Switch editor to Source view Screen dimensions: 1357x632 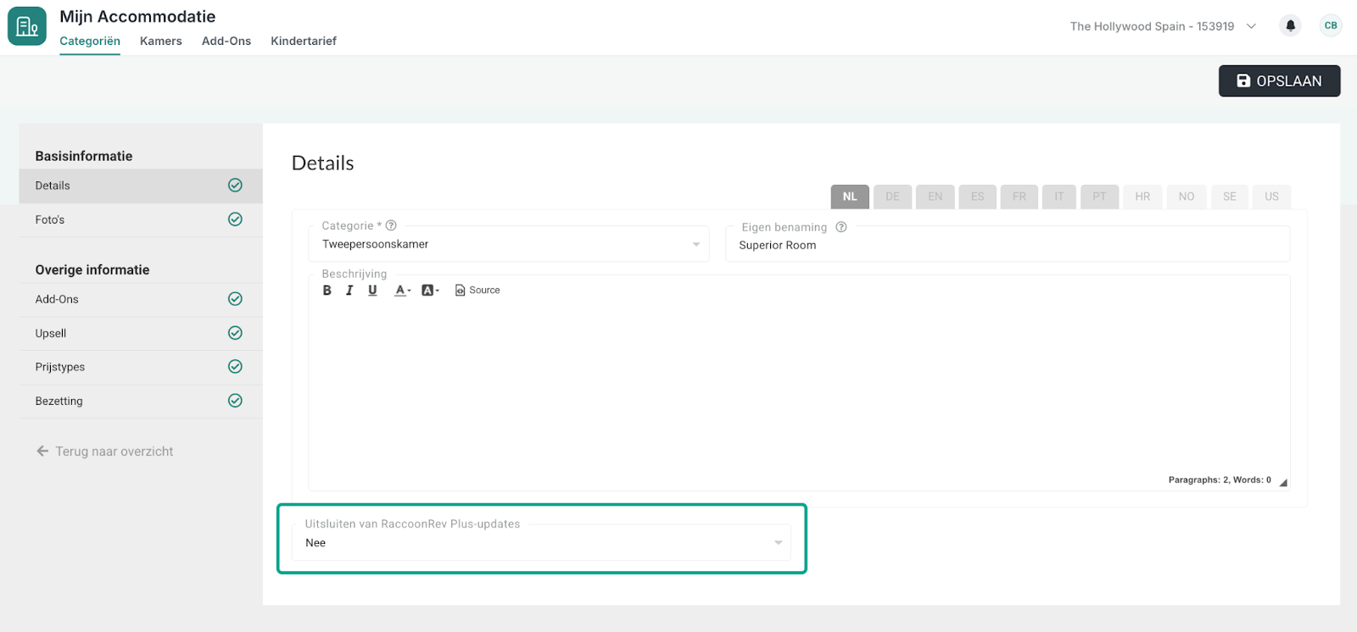(x=477, y=290)
